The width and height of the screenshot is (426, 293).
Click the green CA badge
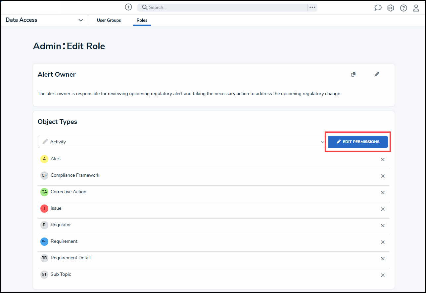(x=44, y=192)
